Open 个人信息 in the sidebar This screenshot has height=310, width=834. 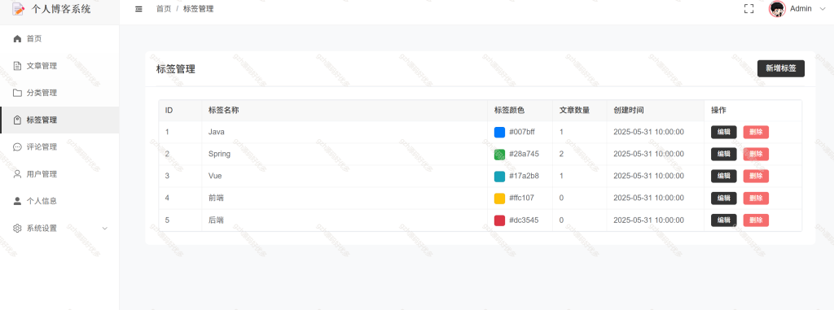[x=59, y=201]
